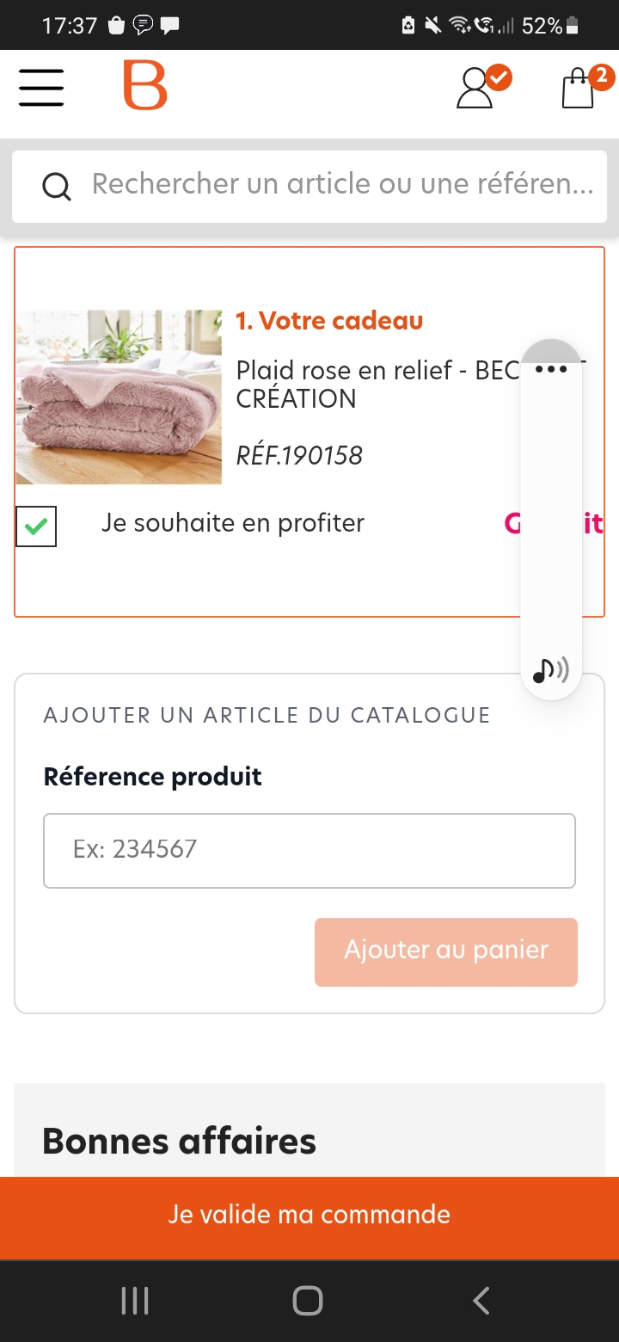Image resolution: width=619 pixels, height=1342 pixels.
Task: Tap the Bonnes affaires section heading
Action: 180,1142
